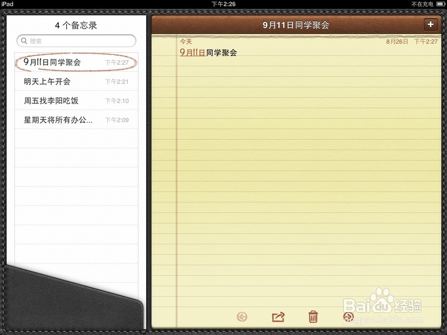Go to next note arrow
Image resolution: width=447 pixels, height=335 pixels.
(x=348, y=317)
